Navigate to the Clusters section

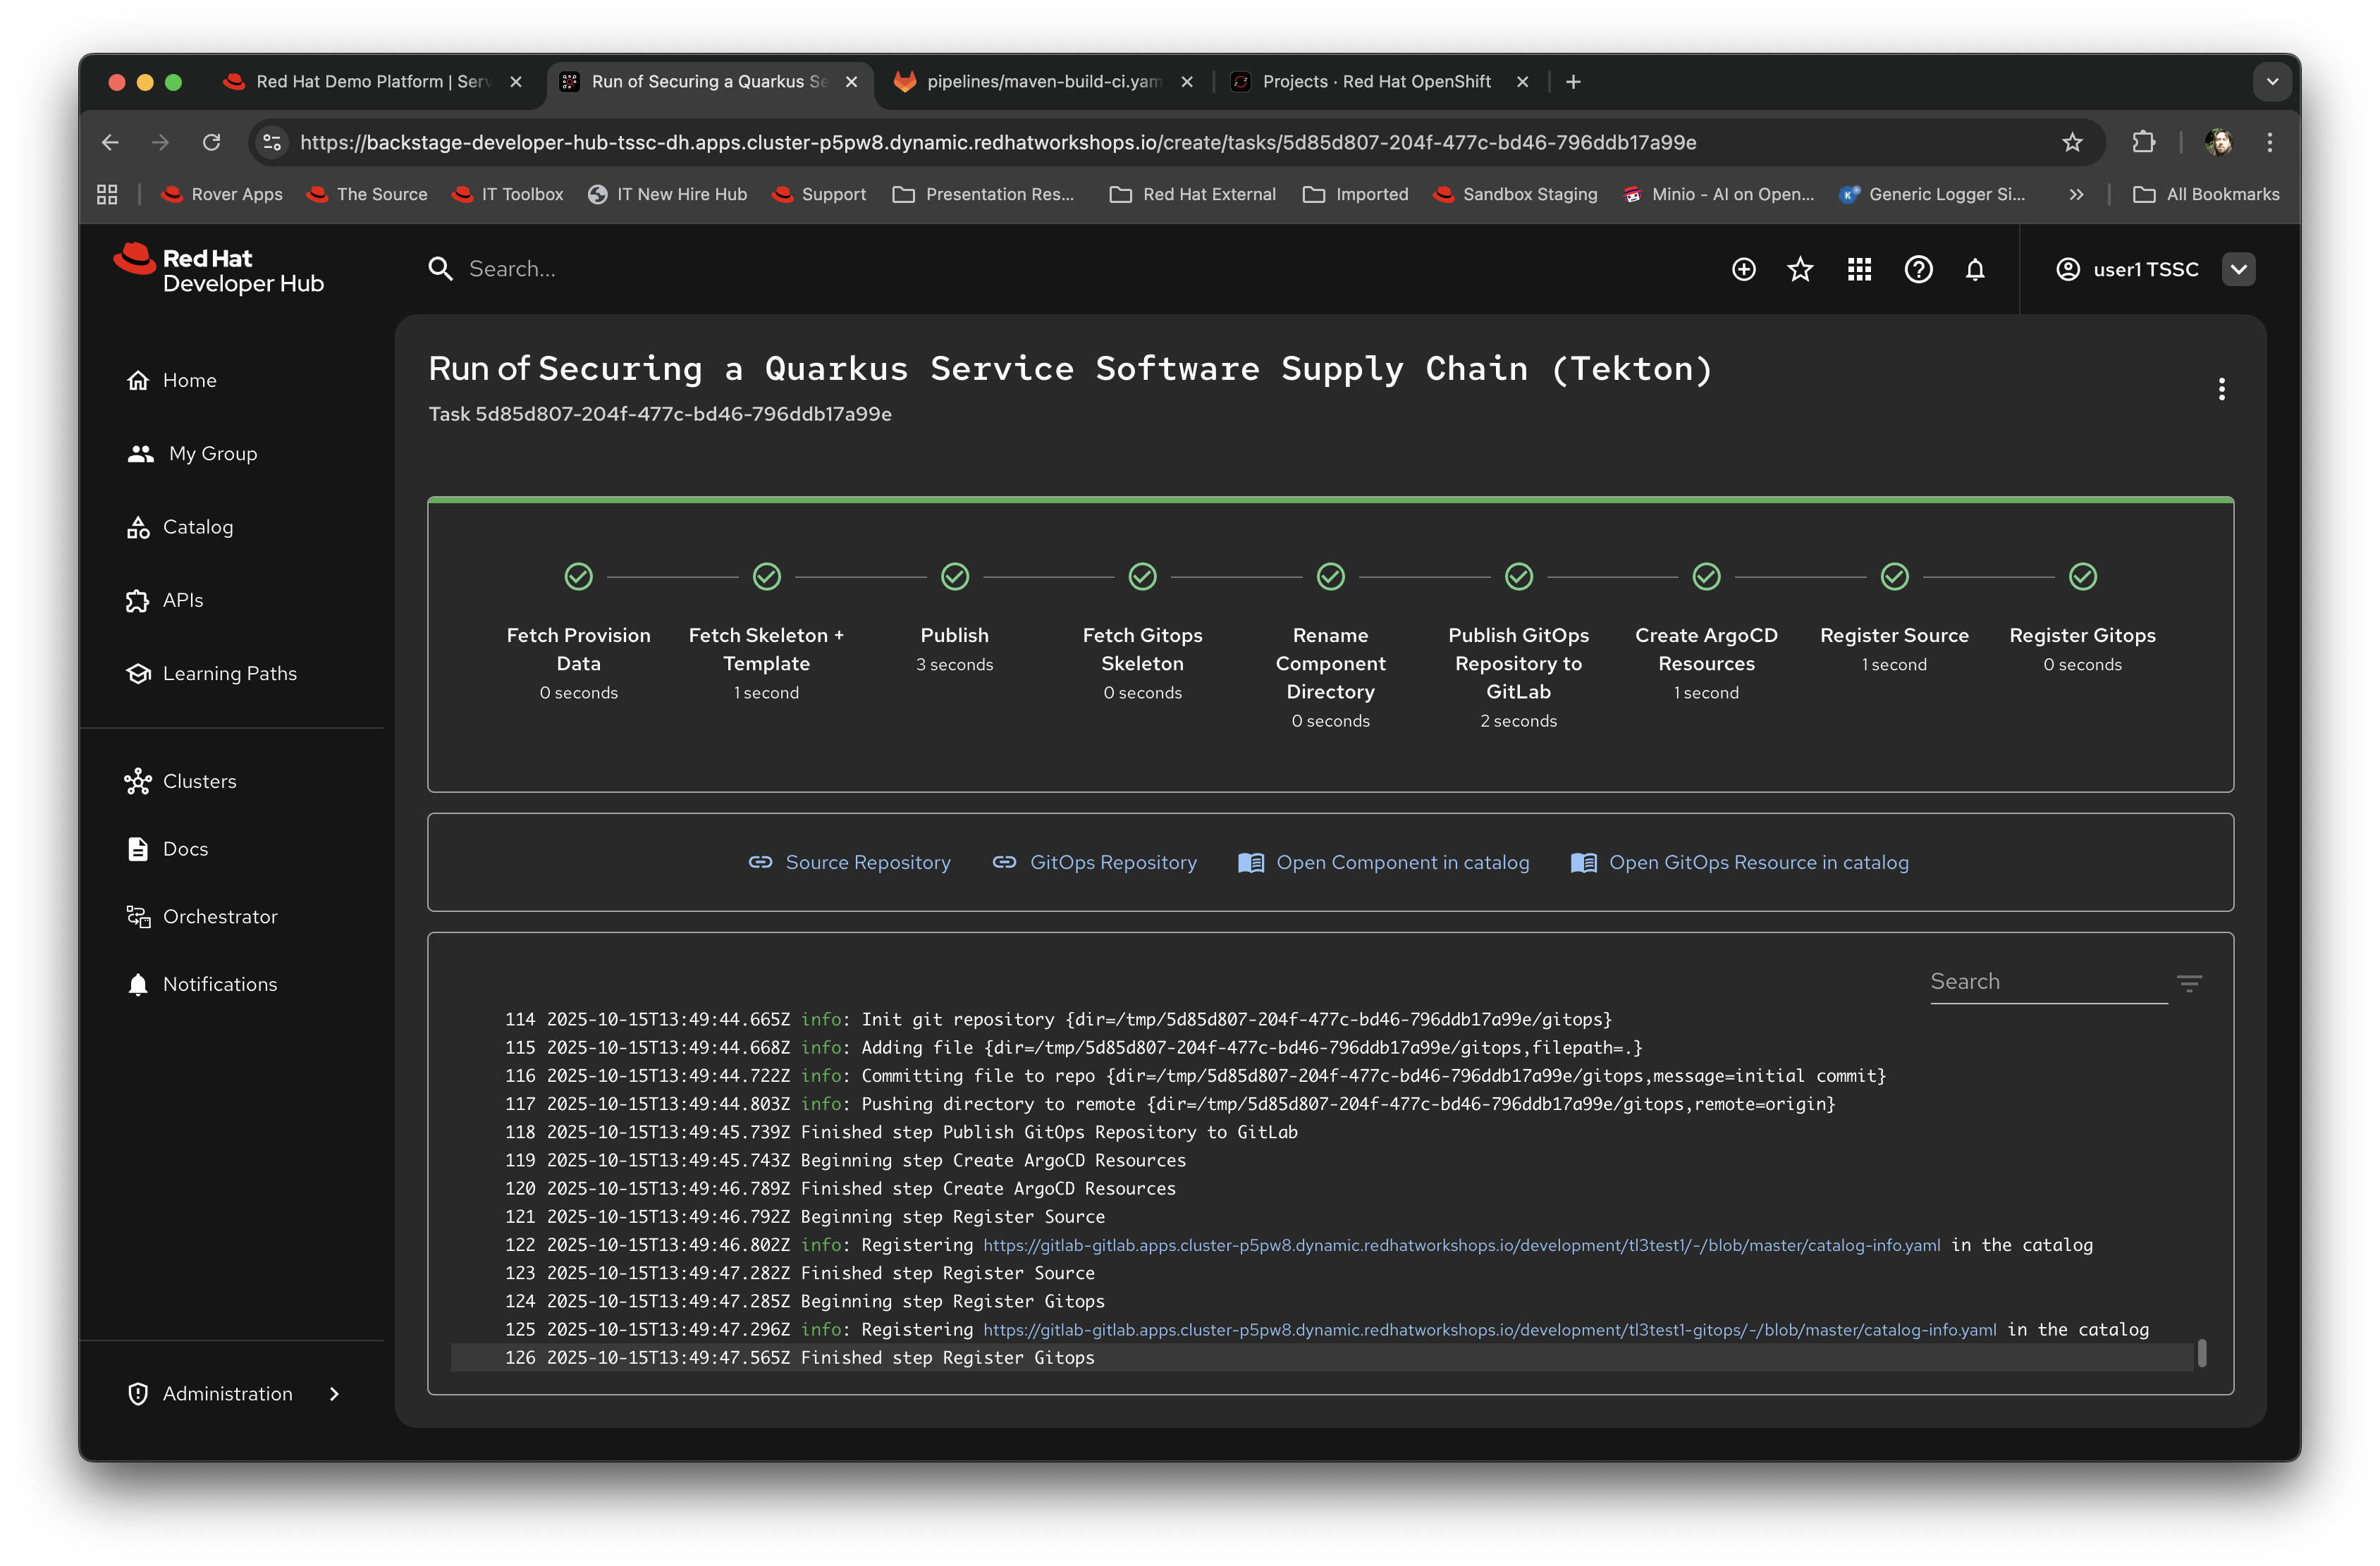199,781
